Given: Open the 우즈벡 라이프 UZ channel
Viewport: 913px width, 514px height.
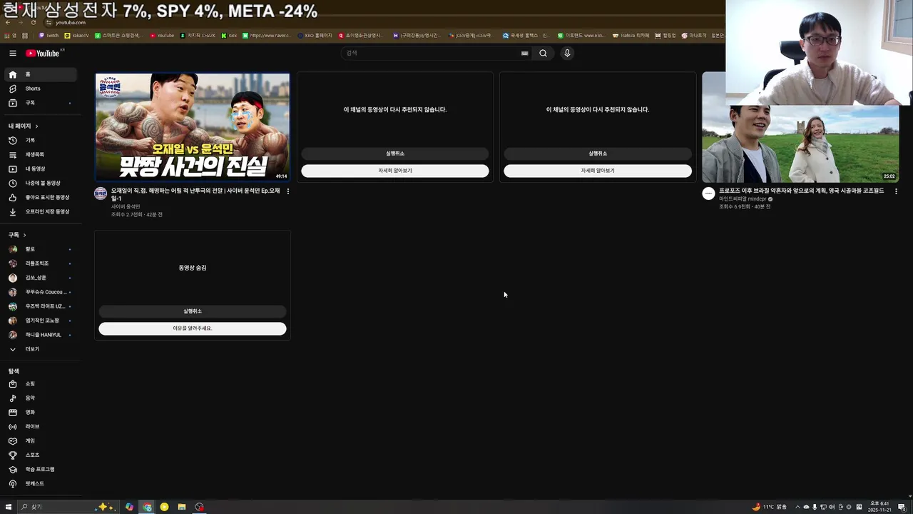Looking at the screenshot, I should tap(41, 306).
